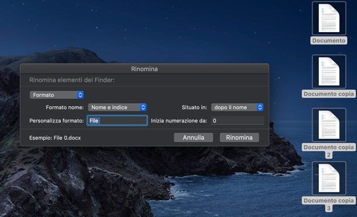Image resolution: width=357 pixels, height=217 pixels.
Task: Click the Documento copia 2 file name label
Action: [329, 150]
